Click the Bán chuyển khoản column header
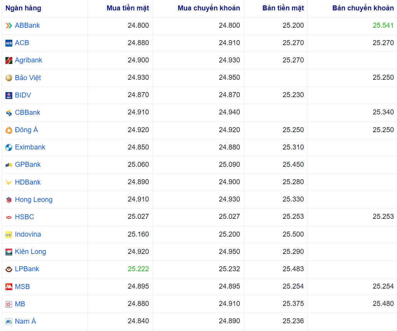 (x=363, y=8)
